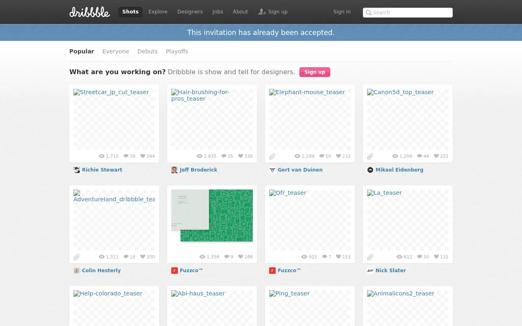522x326 pixels.
Task: Click Nick Slater's avatar icon
Action: [370, 271]
